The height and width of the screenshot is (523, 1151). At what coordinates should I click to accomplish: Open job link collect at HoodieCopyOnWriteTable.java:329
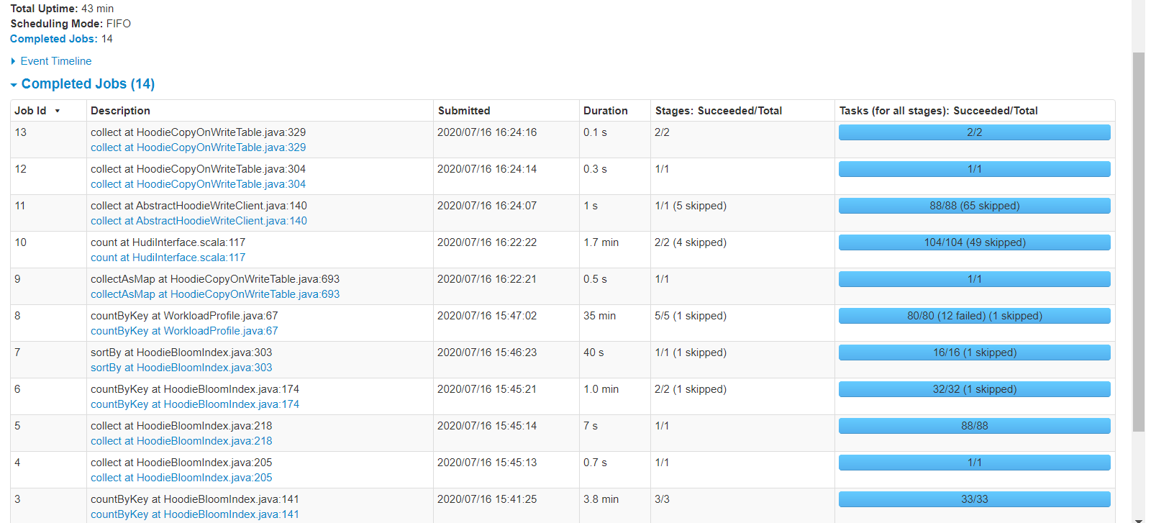198,147
